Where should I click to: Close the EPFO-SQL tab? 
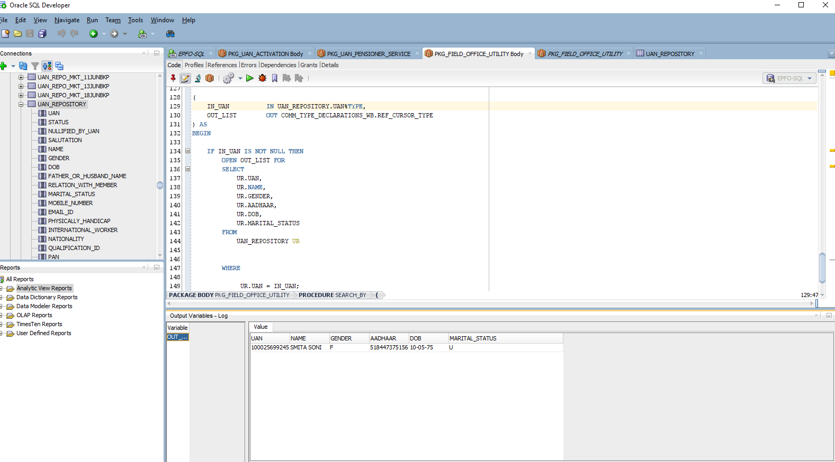click(211, 53)
